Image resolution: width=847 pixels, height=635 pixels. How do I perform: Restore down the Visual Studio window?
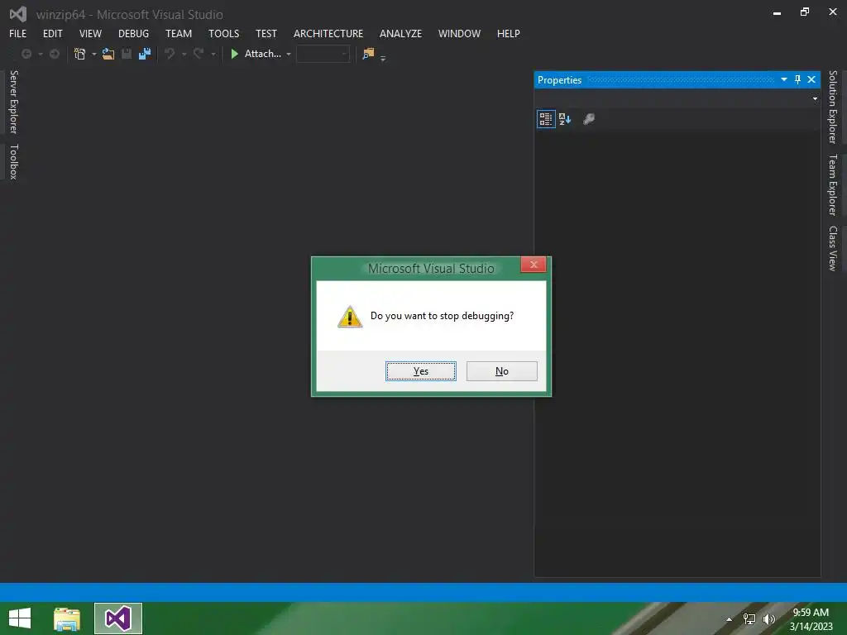coord(805,12)
